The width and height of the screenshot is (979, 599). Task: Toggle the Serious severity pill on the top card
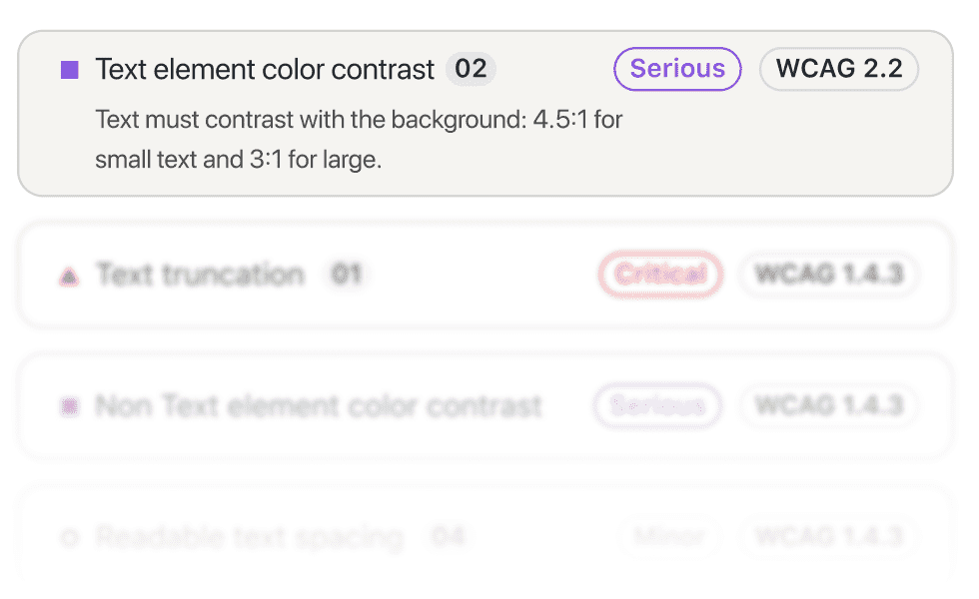(x=677, y=69)
